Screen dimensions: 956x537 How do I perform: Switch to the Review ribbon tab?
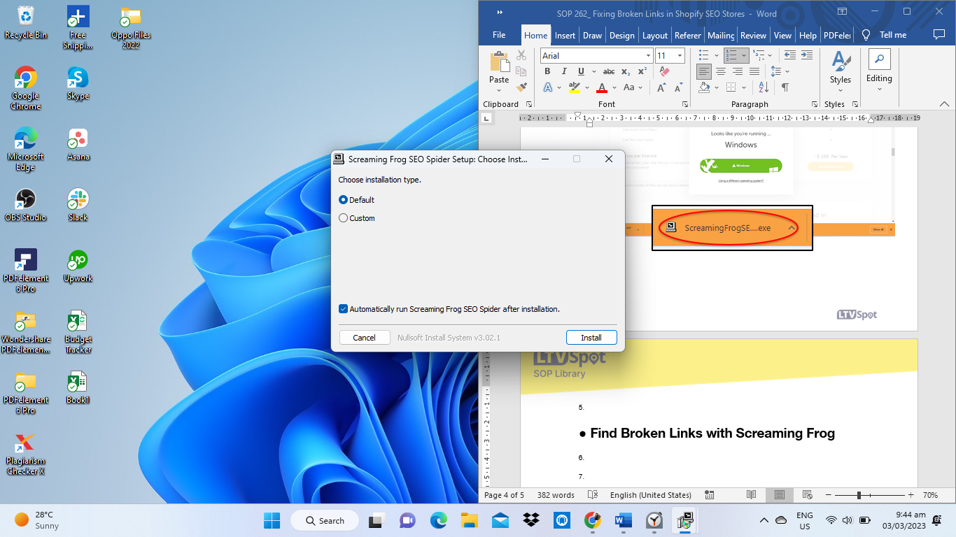point(753,35)
